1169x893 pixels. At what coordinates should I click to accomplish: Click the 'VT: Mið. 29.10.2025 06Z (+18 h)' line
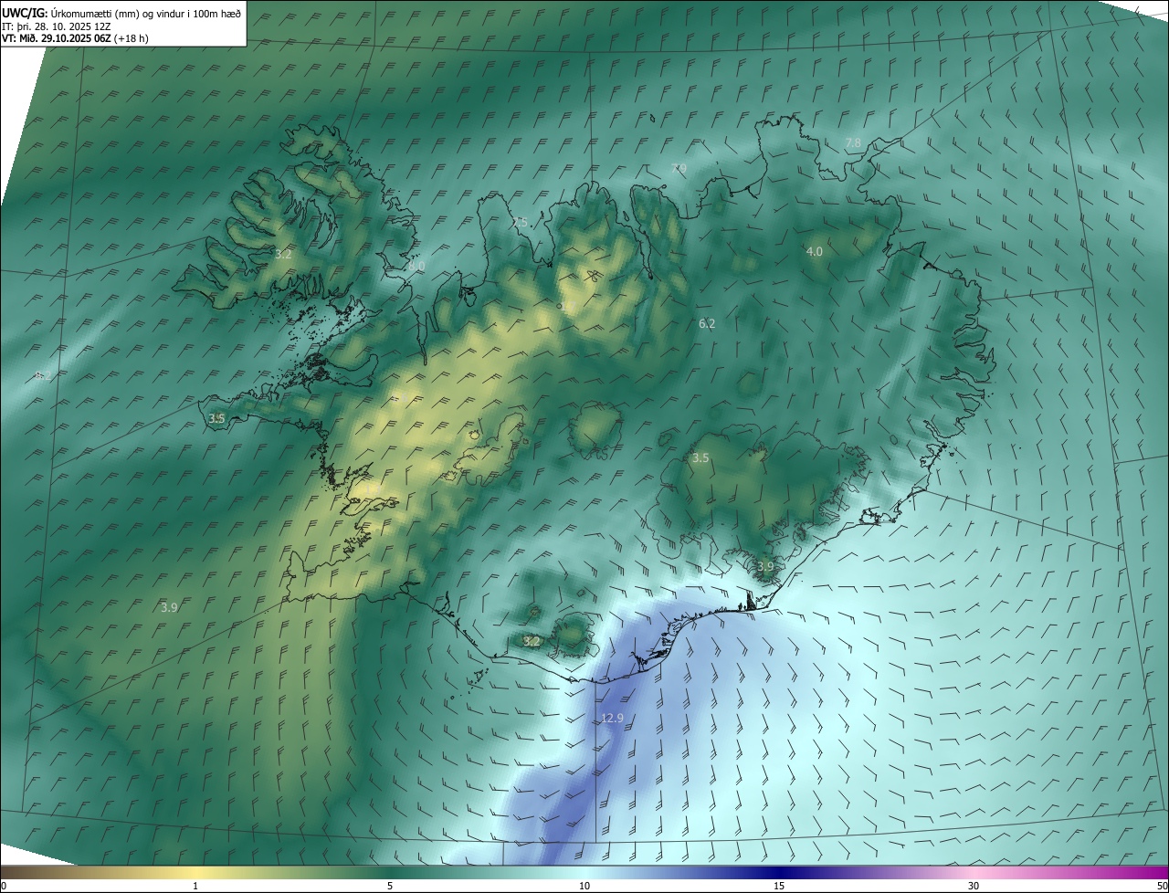point(75,38)
